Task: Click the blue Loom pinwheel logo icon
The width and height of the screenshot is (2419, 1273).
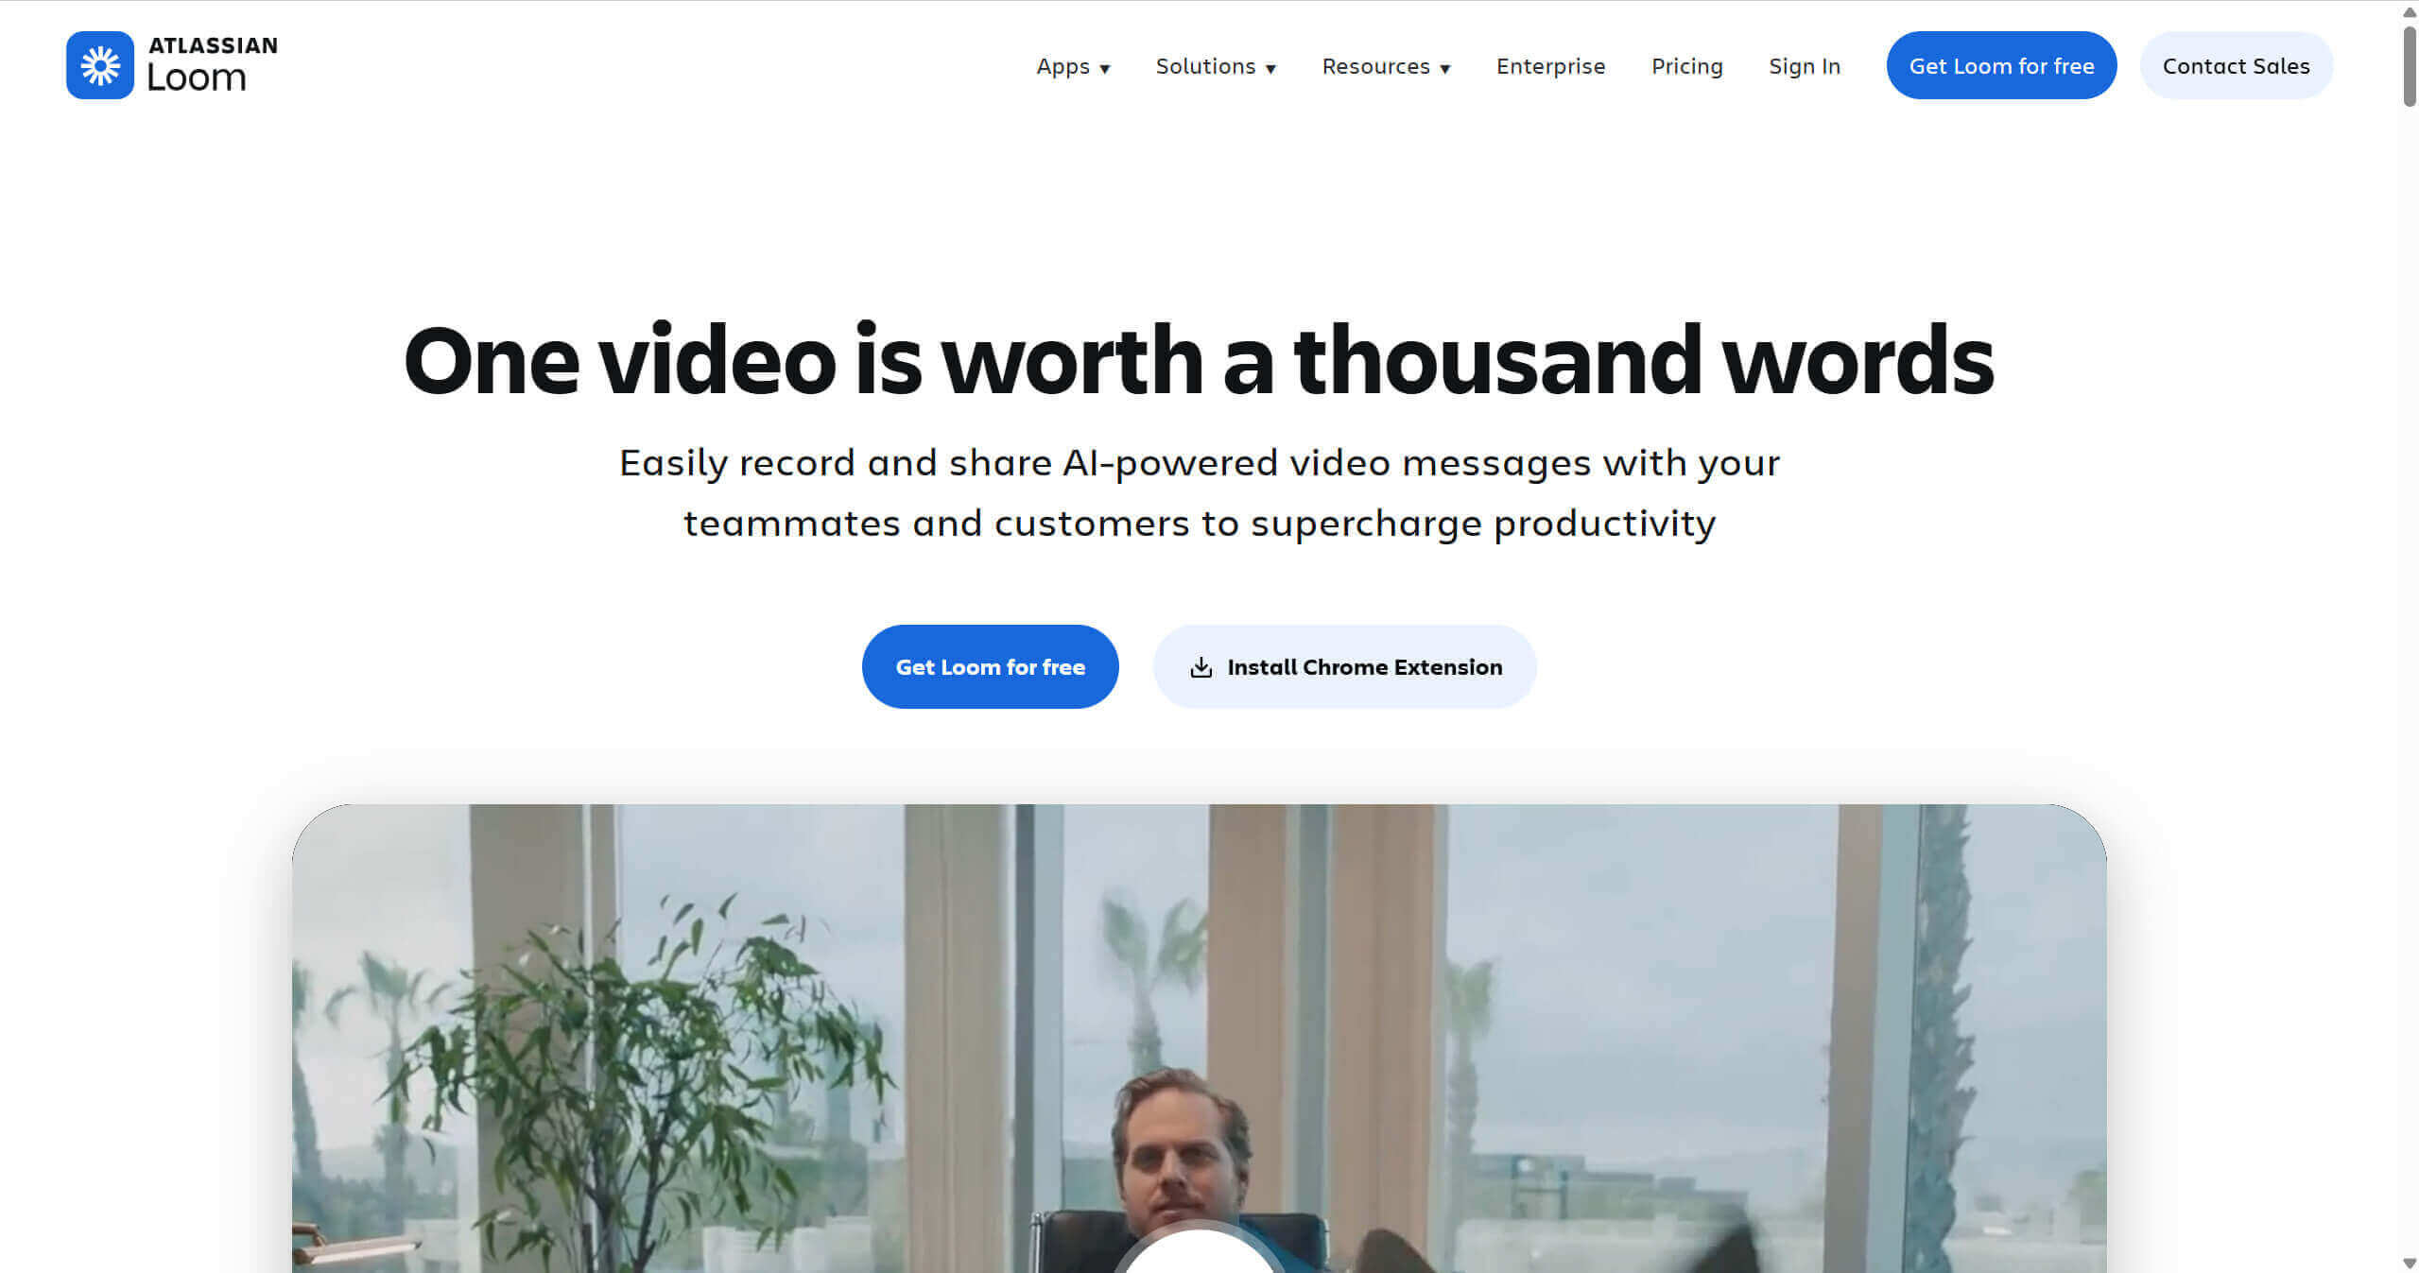Action: 100,65
